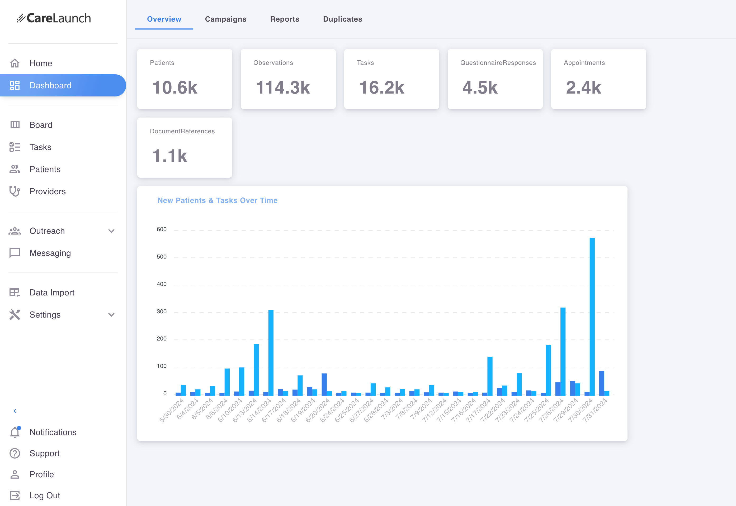Open the Providers page
Screen dimensions: 736x506
tap(63, 191)
